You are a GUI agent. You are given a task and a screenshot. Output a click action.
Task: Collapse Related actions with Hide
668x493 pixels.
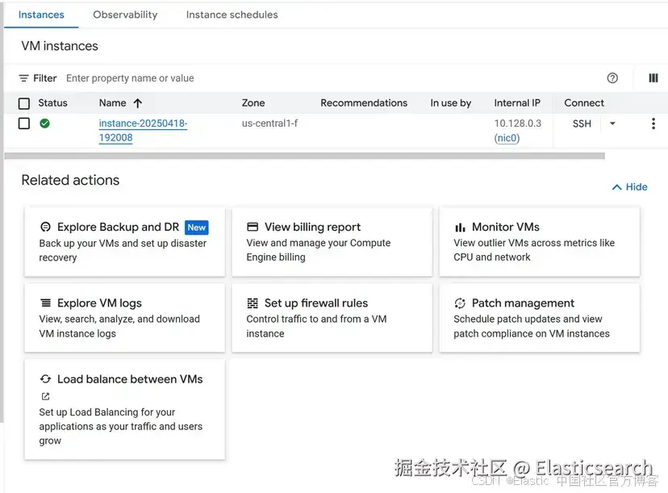click(629, 186)
